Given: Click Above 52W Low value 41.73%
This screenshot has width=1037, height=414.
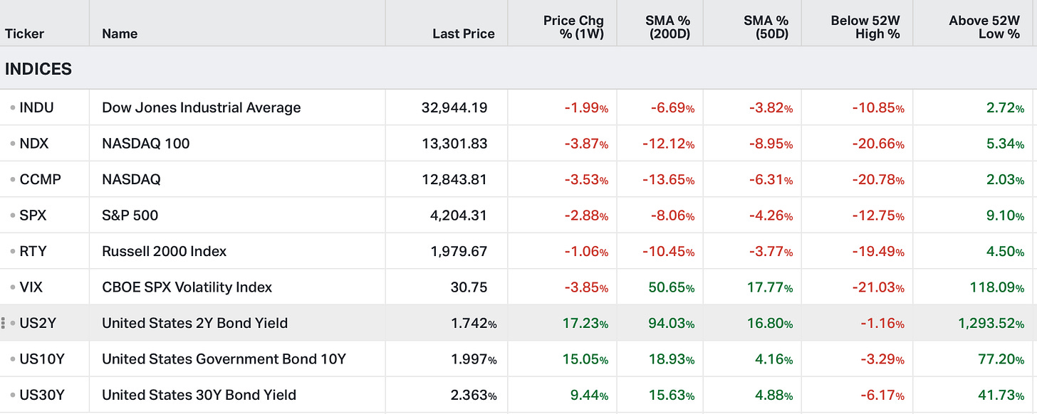Looking at the screenshot, I should click(x=1002, y=395).
